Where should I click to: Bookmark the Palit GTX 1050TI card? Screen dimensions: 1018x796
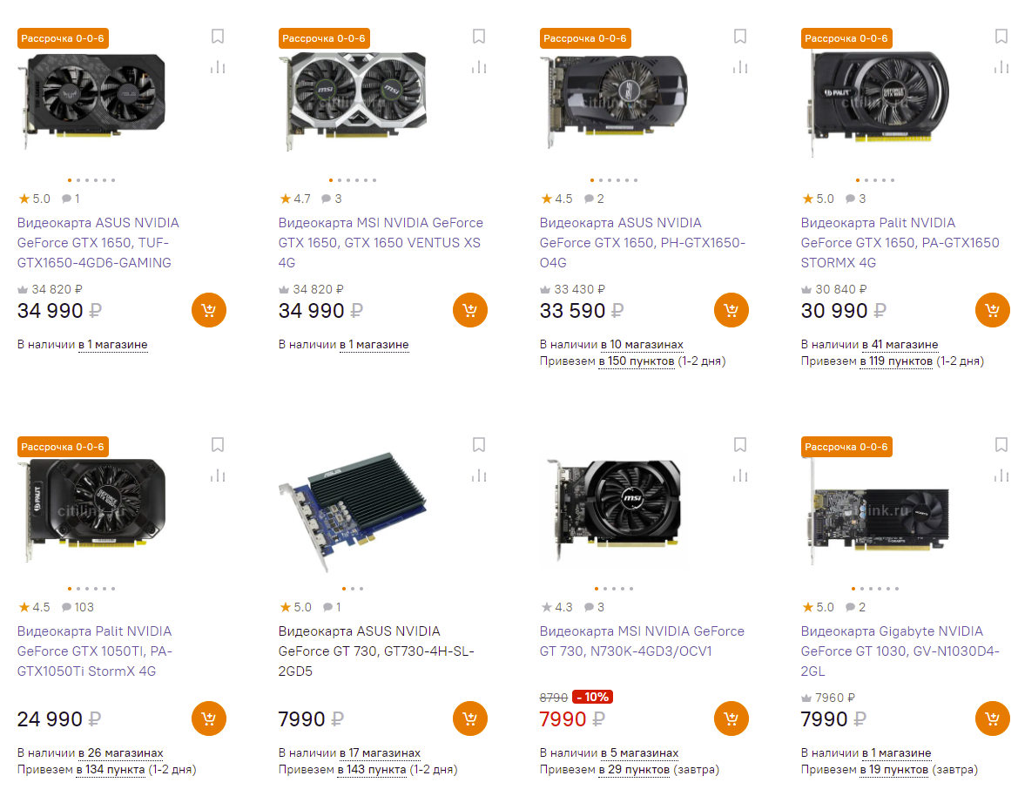(x=218, y=445)
